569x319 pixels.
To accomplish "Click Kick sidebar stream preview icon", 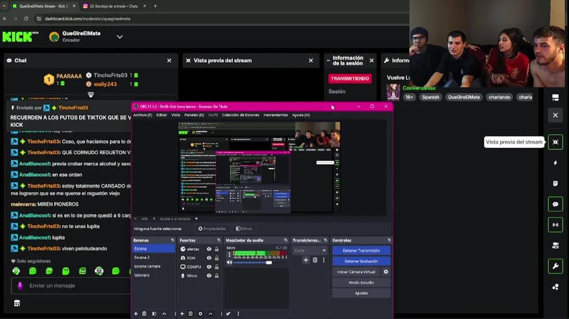I will pyautogui.click(x=555, y=142).
